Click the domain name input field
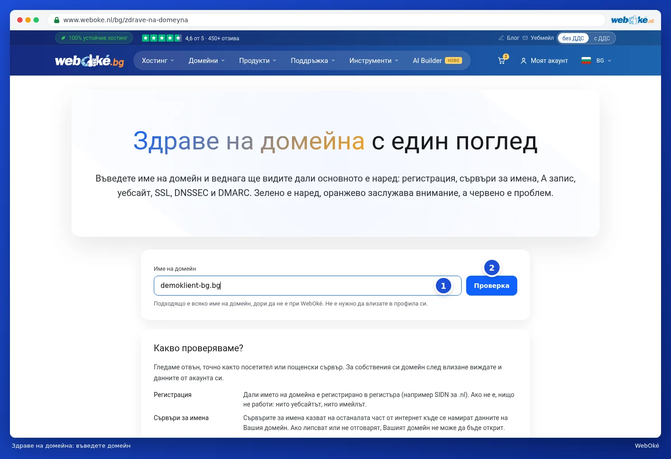671x459 pixels. coord(307,286)
